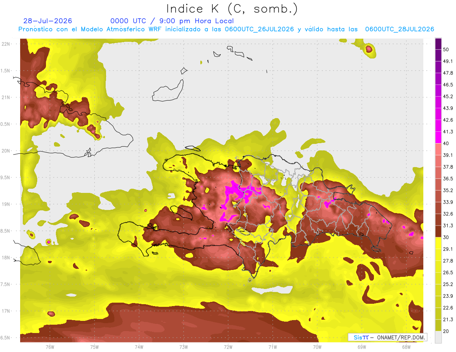Click the '17N' latitude label
Viewport: 456px width, 352px height.
pyautogui.click(x=6, y=311)
